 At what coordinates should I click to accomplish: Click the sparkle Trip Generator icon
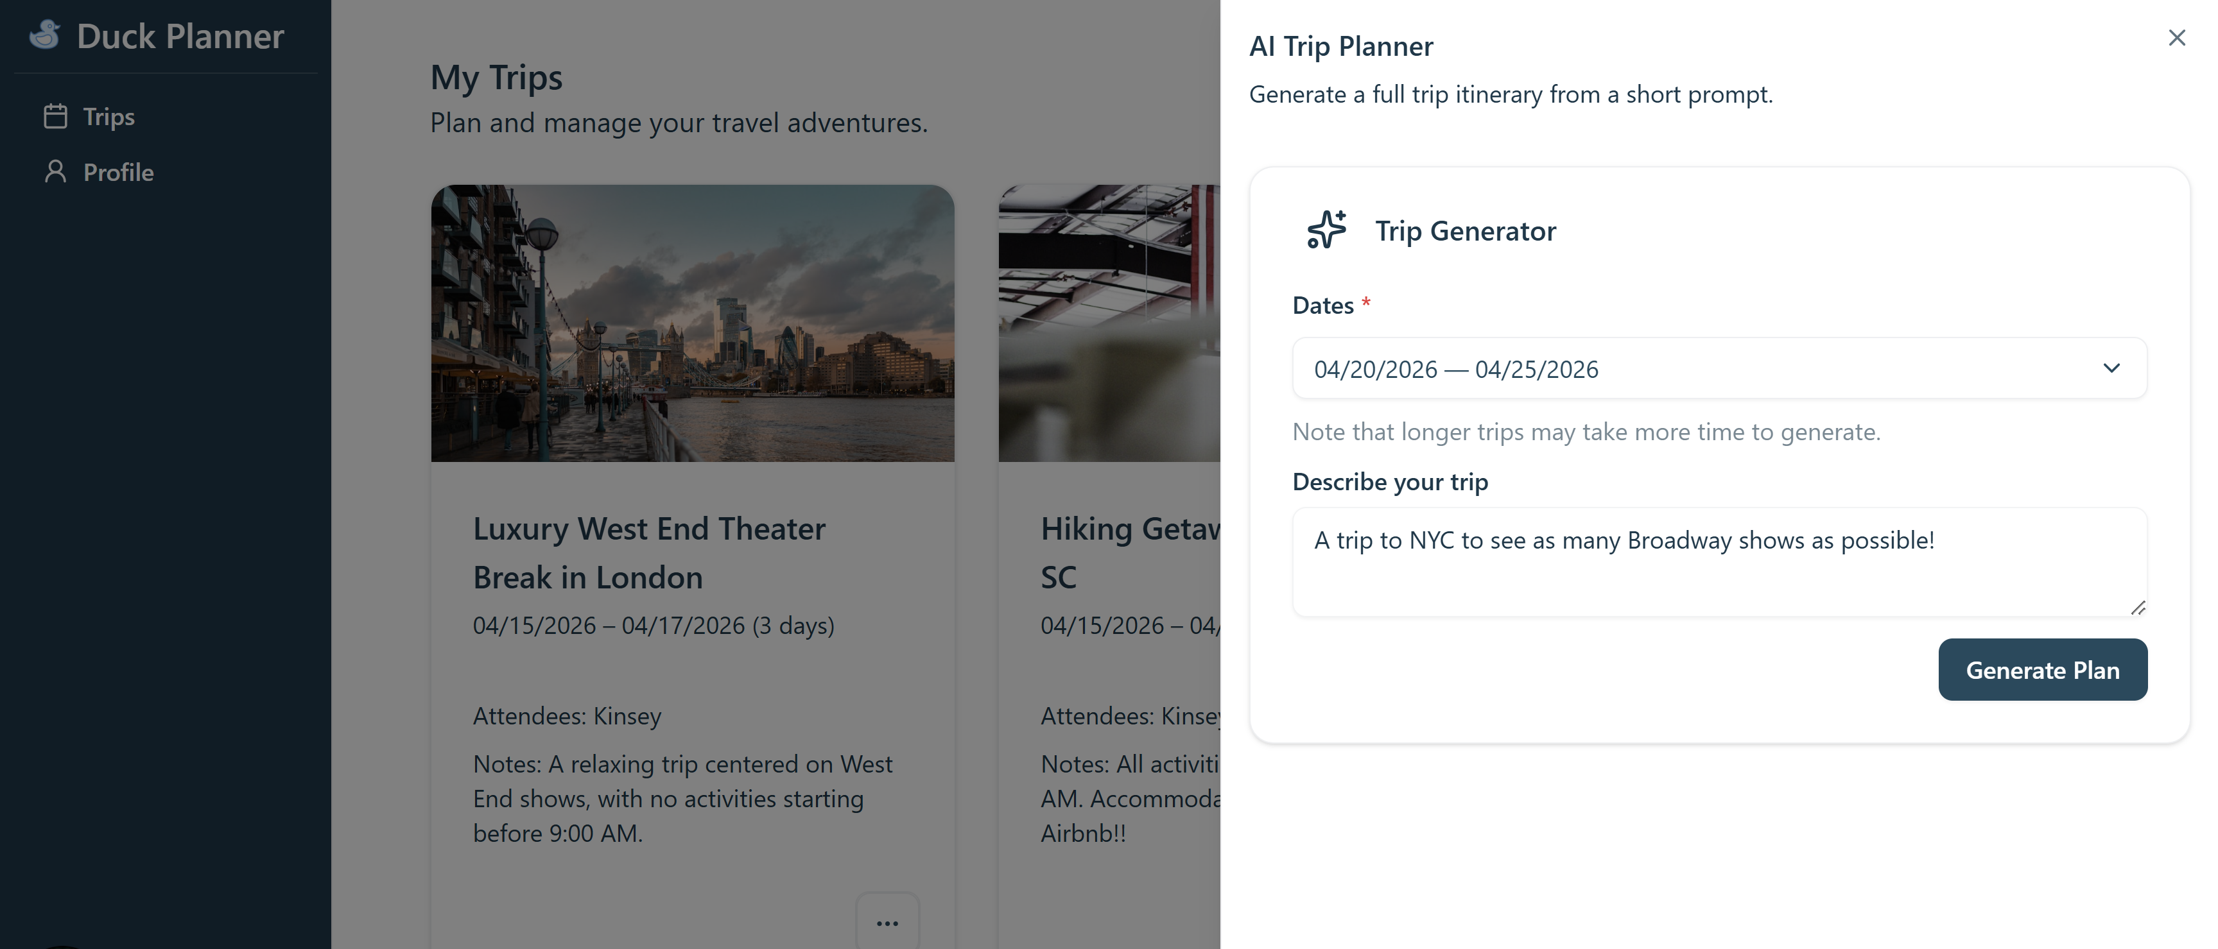click(1327, 230)
